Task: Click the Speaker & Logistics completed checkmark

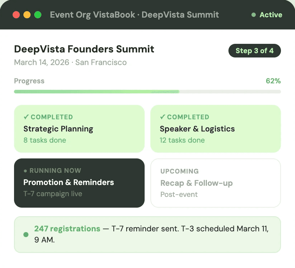Action: 162,117
